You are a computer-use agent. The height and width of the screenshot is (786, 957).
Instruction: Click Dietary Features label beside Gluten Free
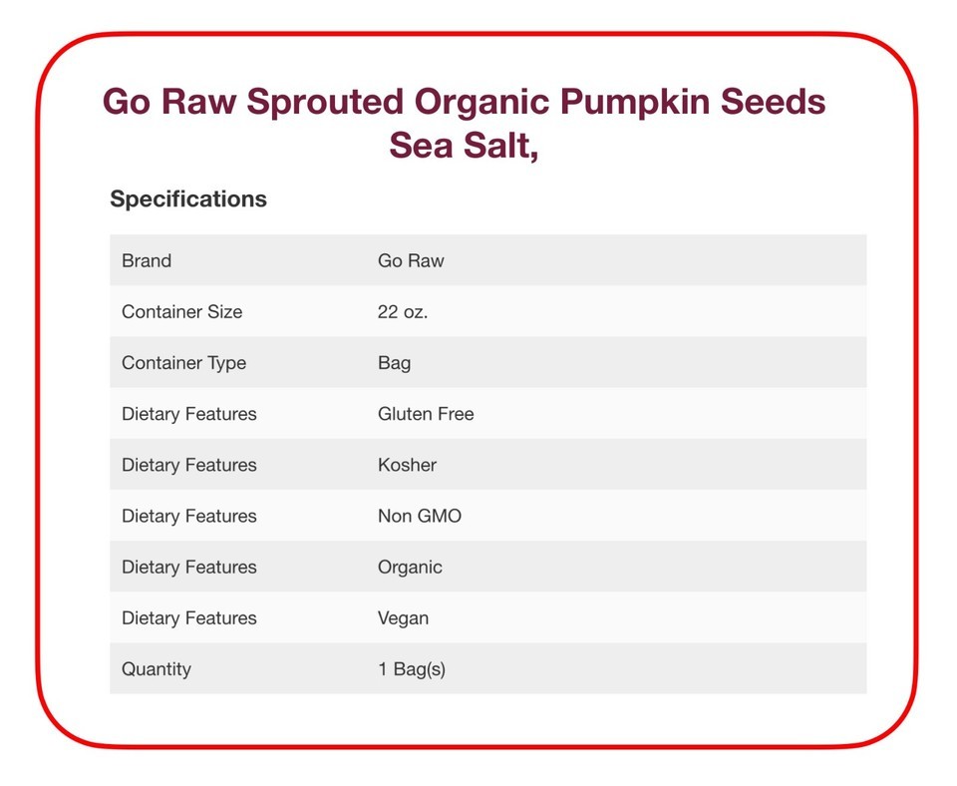click(x=189, y=414)
